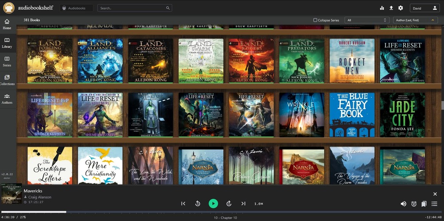Open Series in sidebar
This screenshot has width=444, height=221.
[7, 62]
